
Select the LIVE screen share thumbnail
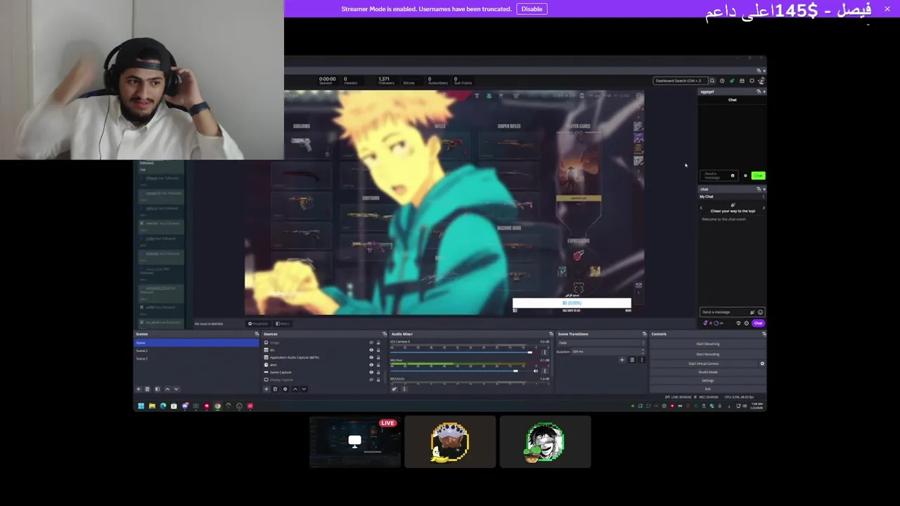click(355, 441)
